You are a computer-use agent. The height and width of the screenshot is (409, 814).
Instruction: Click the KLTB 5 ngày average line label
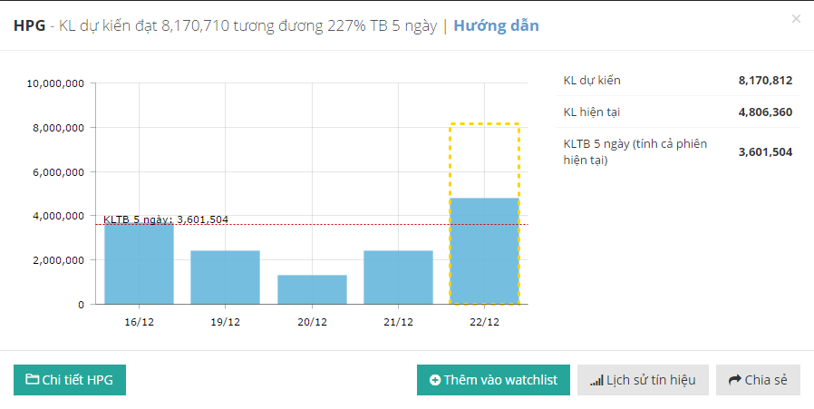(x=166, y=219)
